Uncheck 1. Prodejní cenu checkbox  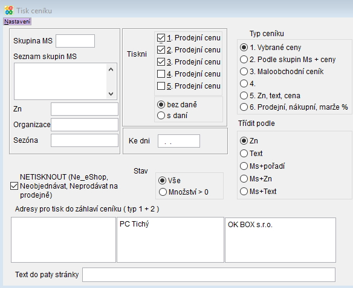pyautogui.click(x=161, y=38)
